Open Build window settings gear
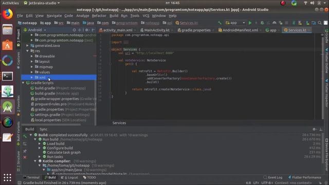The width and height of the screenshot is (329, 185). (x=314, y=129)
